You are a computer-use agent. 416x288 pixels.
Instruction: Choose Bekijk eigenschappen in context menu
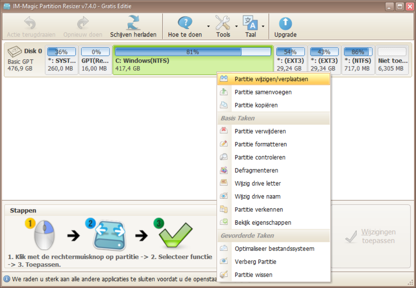point(263,222)
